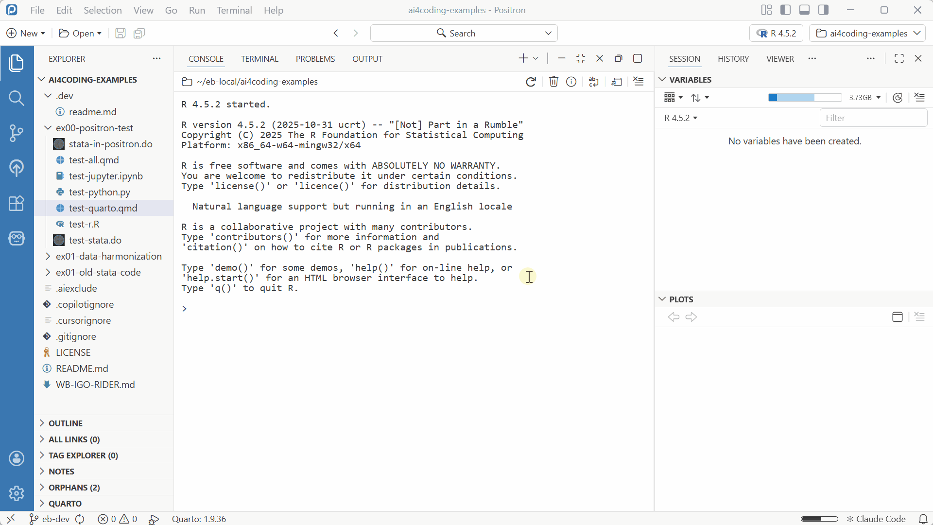Open the New file dropdown

(26, 33)
